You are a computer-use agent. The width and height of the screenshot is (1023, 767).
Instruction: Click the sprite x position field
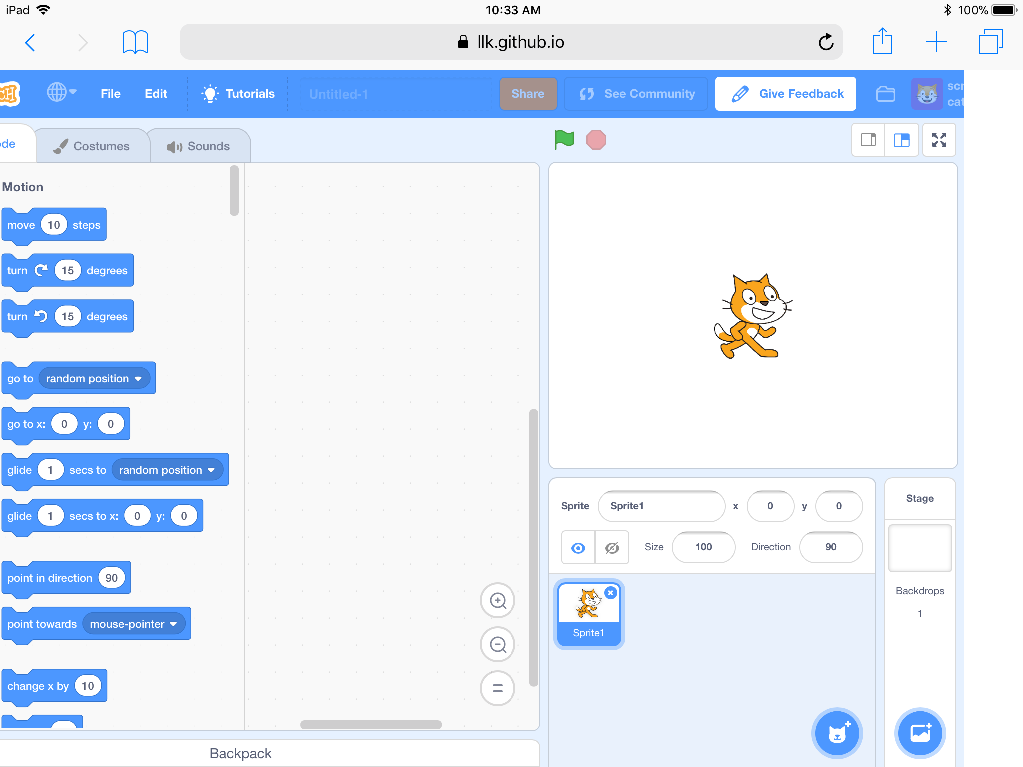click(770, 506)
